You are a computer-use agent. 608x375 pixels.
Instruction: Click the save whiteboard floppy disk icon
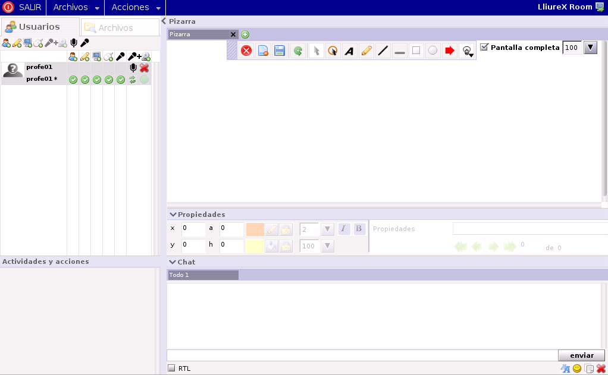(280, 51)
